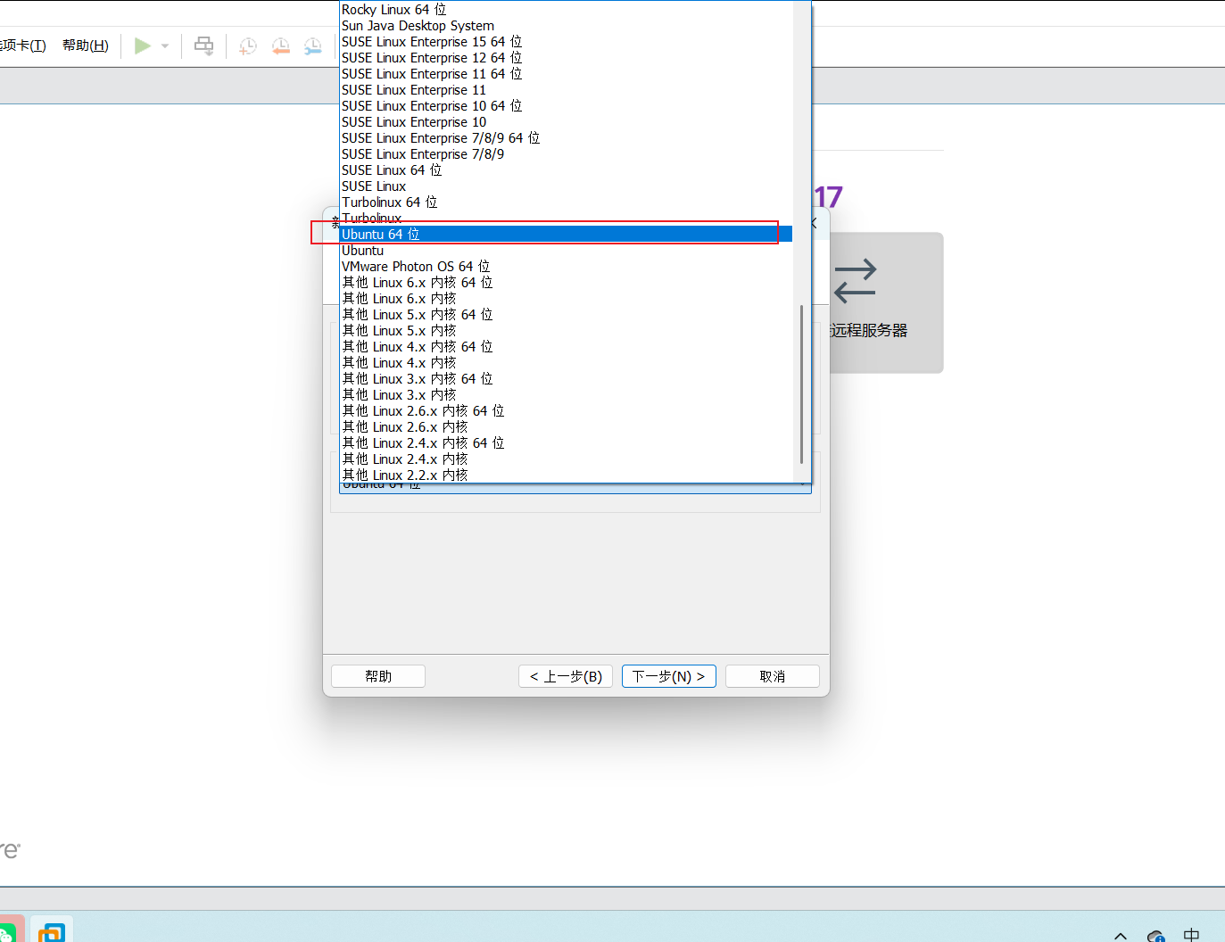Screen dimensions: 1225x942
Task: Open WeChat from the taskbar
Action: [8, 930]
